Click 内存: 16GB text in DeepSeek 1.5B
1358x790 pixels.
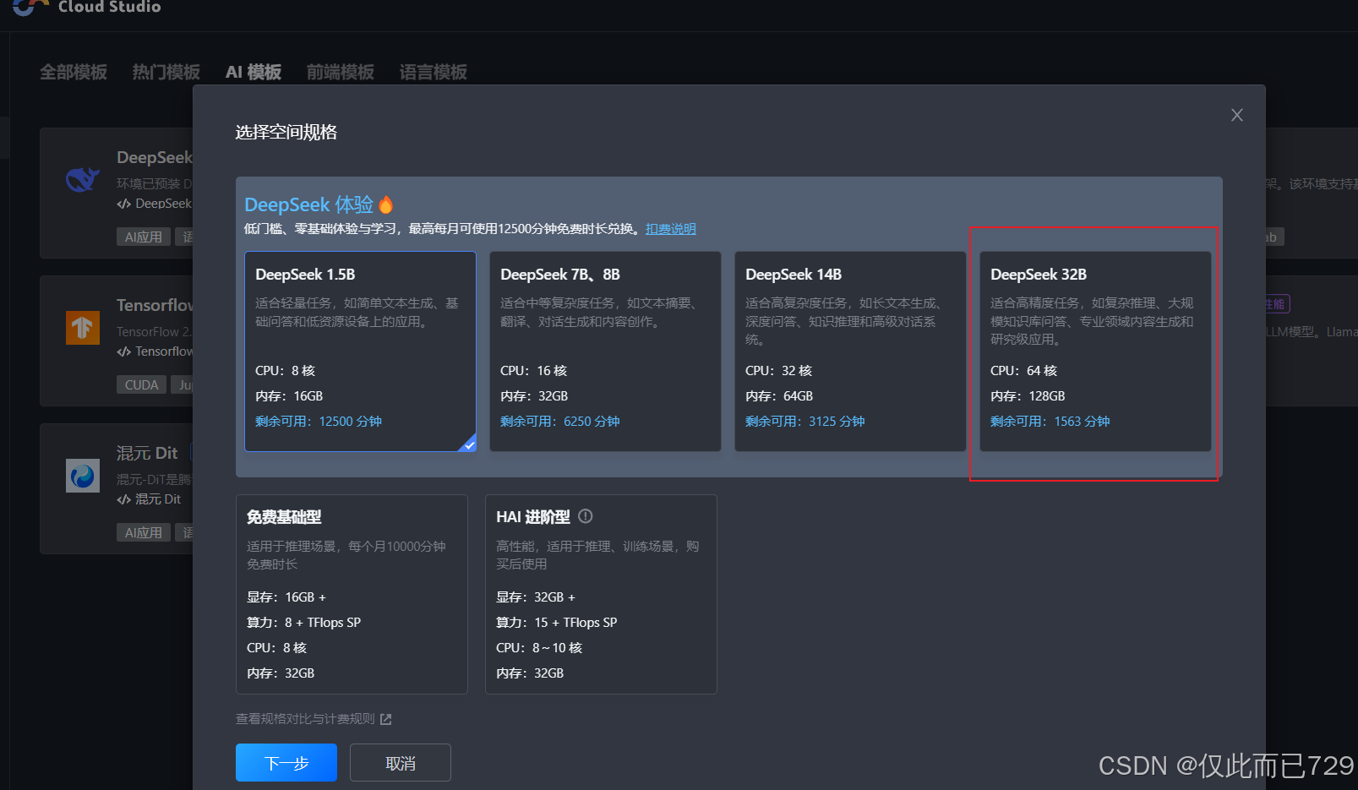(289, 396)
